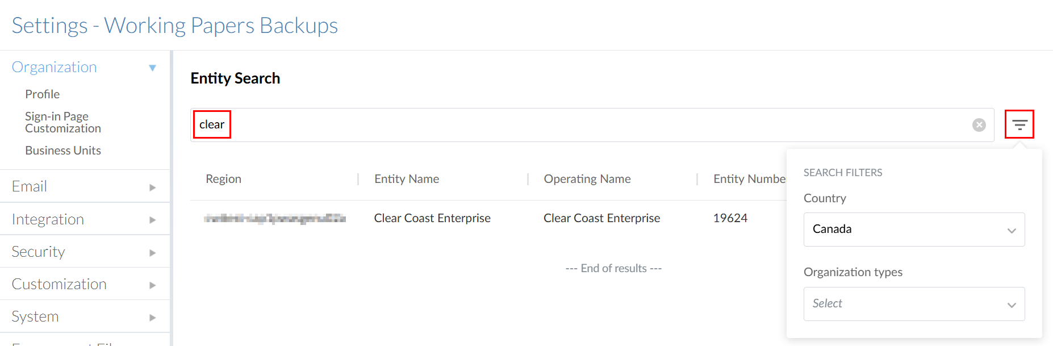Collapse the Organization section arrow
The image size is (1053, 346).
[152, 68]
